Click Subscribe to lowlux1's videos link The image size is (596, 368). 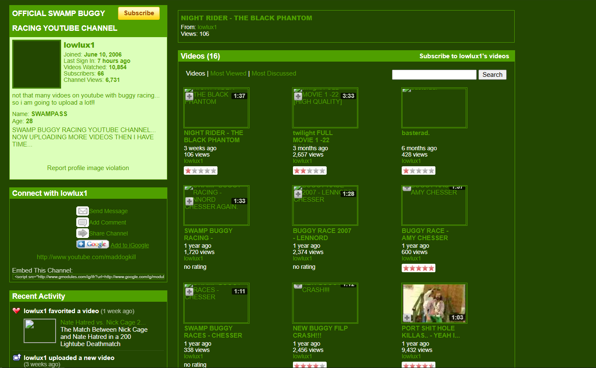coord(464,56)
